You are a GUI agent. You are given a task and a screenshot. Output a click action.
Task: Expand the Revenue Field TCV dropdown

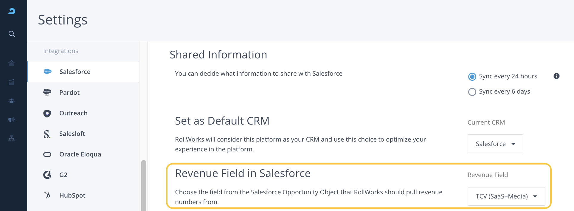coord(506,196)
